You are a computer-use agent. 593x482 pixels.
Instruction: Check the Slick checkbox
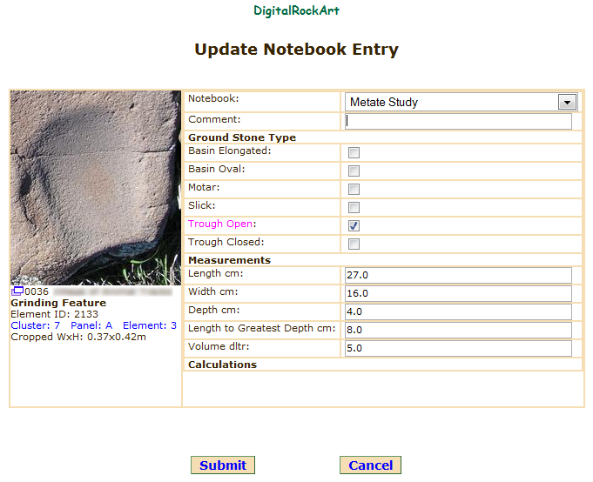[x=354, y=207]
